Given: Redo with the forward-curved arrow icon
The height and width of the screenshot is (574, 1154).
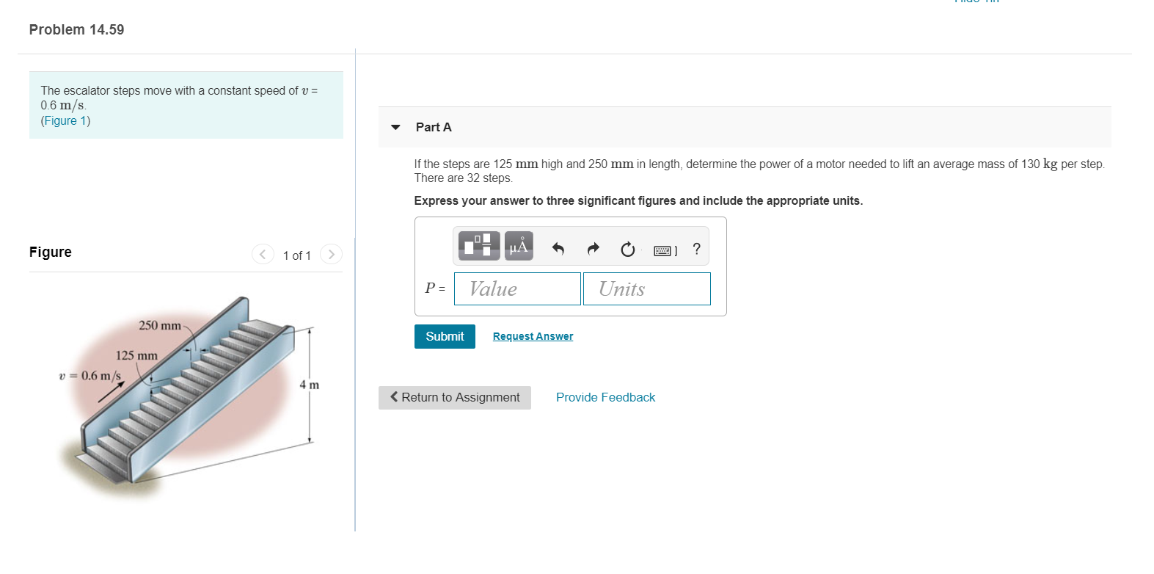Looking at the screenshot, I should [x=593, y=249].
